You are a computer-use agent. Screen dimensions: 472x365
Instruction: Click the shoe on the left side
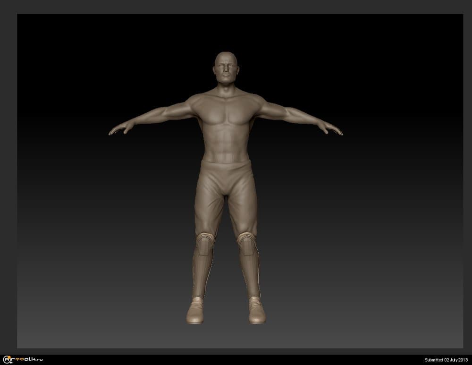click(x=196, y=312)
